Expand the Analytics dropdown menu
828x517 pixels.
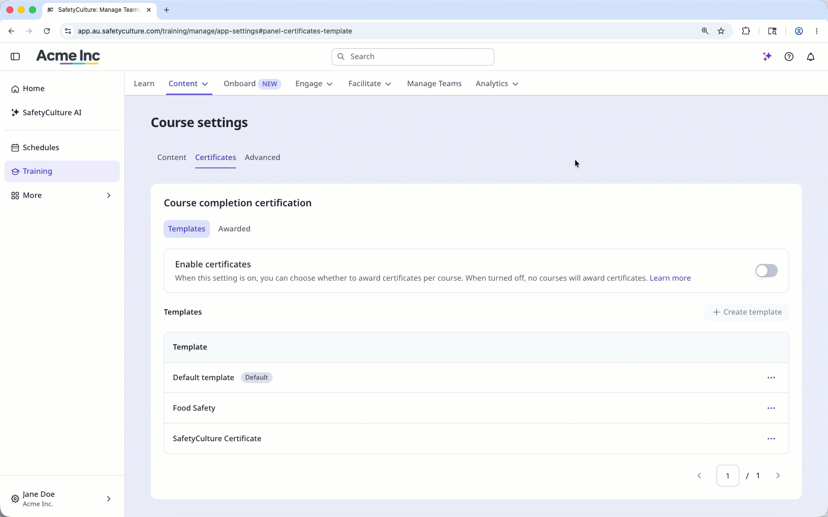tap(497, 84)
